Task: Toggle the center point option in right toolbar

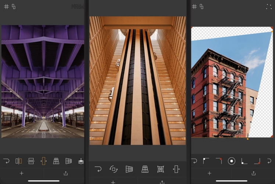Action: click(x=232, y=161)
